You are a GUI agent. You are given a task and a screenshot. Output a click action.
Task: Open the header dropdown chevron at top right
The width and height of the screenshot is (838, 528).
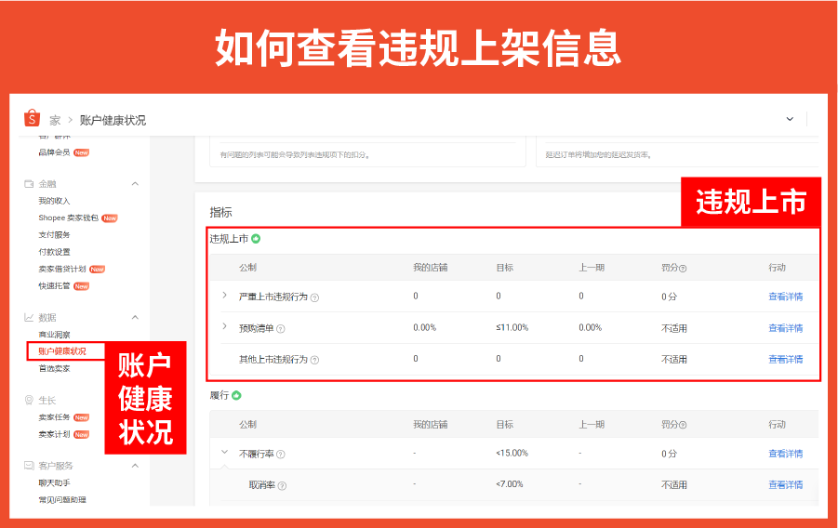pyautogui.click(x=790, y=119)
